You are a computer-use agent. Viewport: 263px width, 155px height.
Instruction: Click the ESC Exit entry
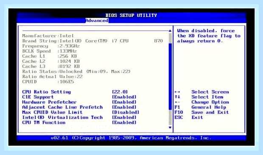[x=189, y=117]
